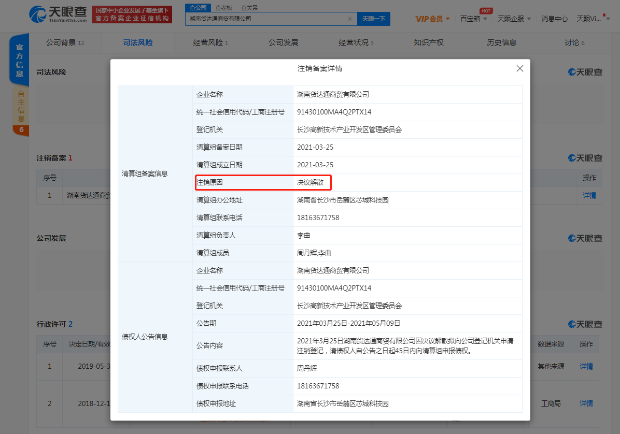Image resolution: width=620 pixels, height=434 pixels.
Task: Open 消息中心 link
Action: 554,19
